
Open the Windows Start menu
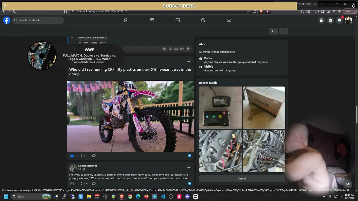pyautogui.click(x=6, y=197)
